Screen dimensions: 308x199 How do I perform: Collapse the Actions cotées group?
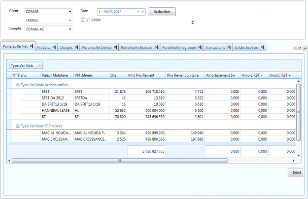click(x=18, y=85)
